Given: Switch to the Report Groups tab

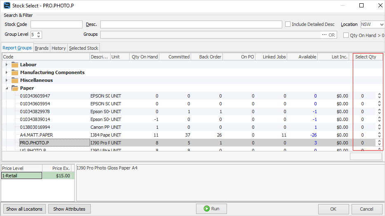Looking at the screenshot, I should (17, 48).
